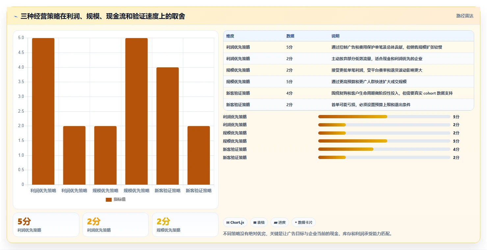Screen dimensions: 487x250
Task: Click the 路径雷达 tag in the header
Action: 465,16
